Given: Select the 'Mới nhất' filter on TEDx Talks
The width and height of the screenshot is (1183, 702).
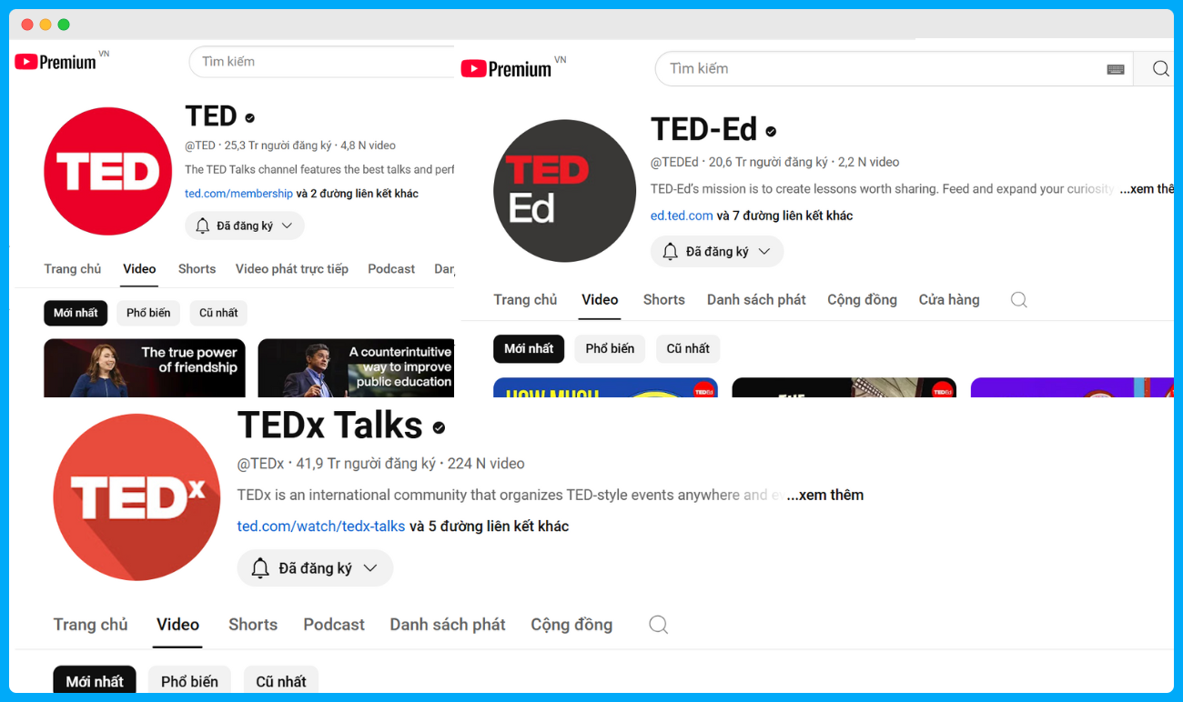Looking at the screenshot, I should [95, 681].
